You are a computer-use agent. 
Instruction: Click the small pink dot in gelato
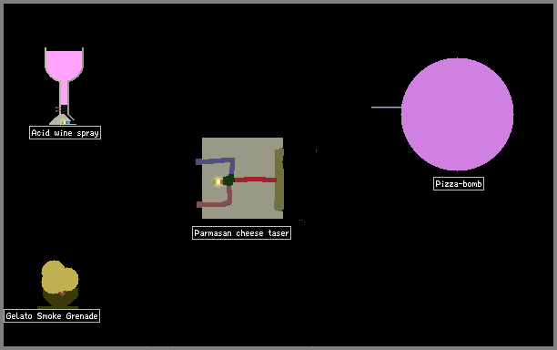[x=62, y=293]
